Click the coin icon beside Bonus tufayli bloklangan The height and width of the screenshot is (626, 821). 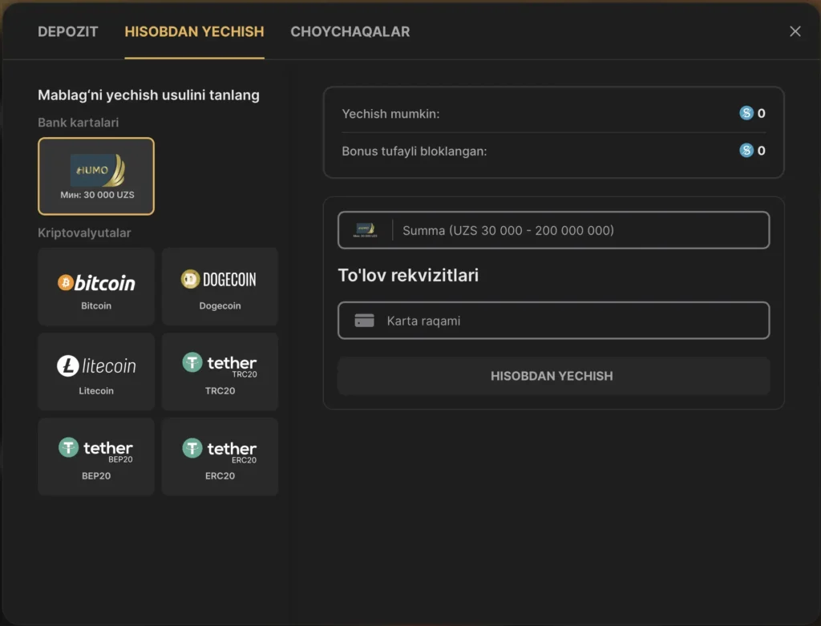(746, 151)
